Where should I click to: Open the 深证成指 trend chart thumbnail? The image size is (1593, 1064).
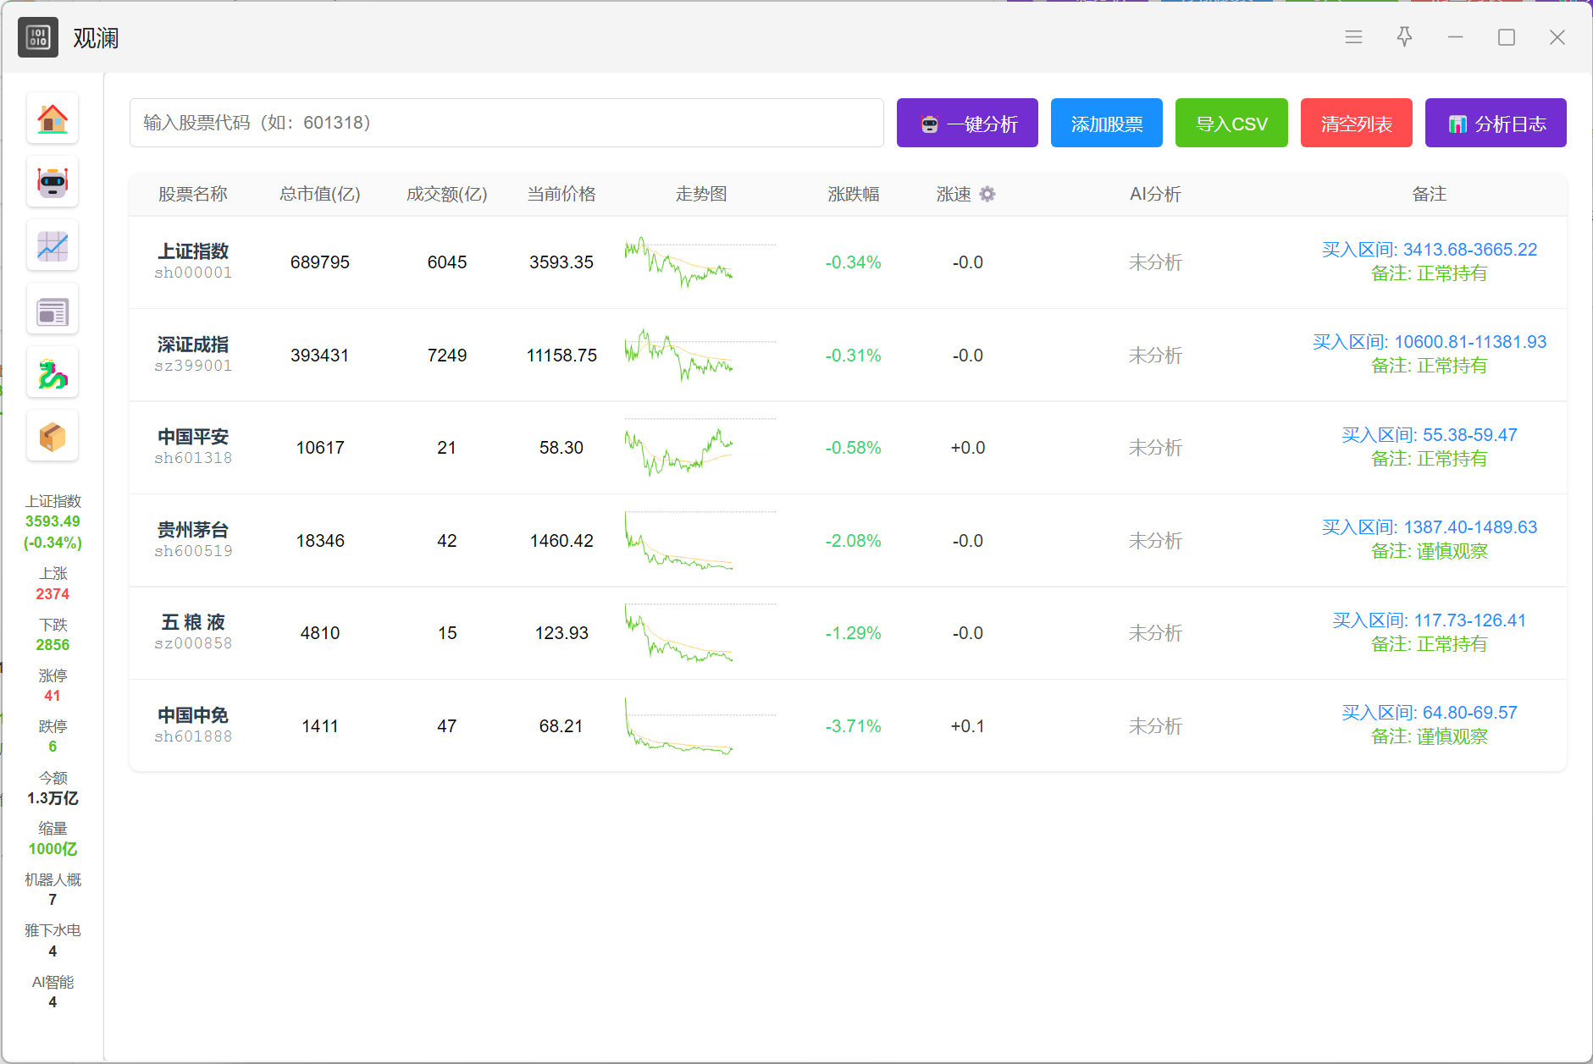coord(700,356)
